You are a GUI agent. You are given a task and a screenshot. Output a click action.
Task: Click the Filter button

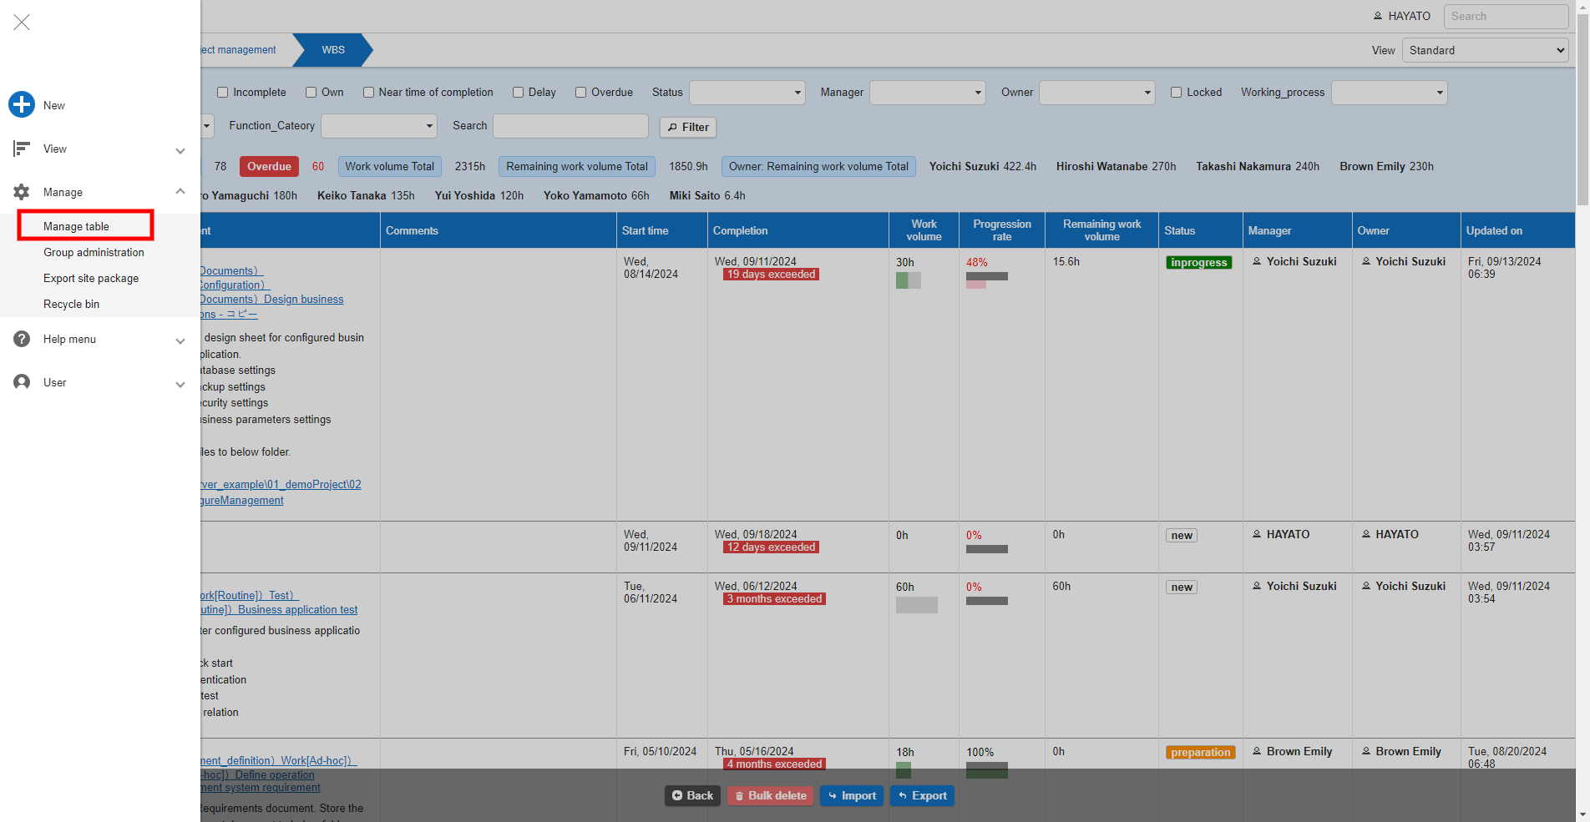pos(688,127)
